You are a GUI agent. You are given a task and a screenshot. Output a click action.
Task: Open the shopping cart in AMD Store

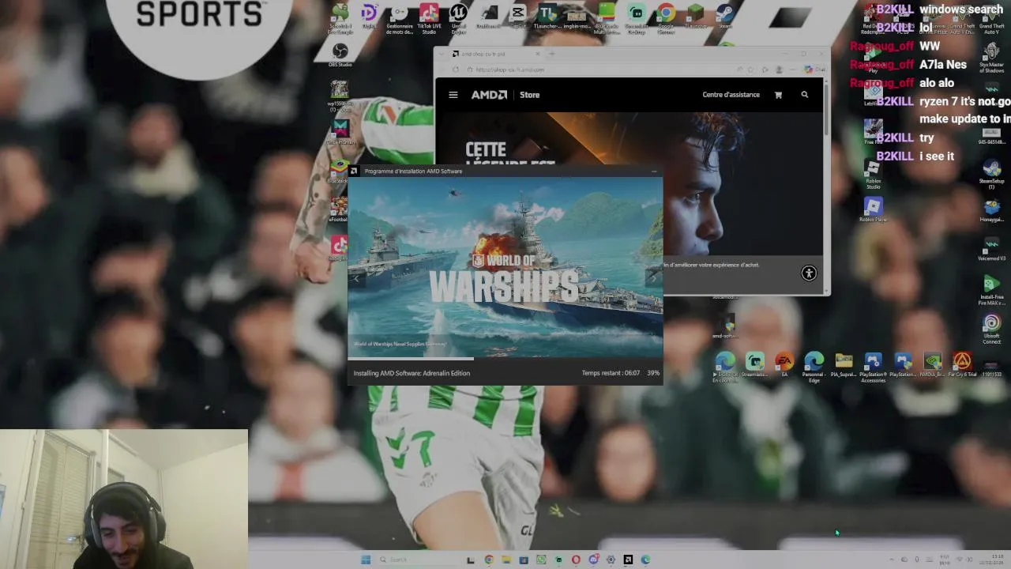(x=778, y=95)
